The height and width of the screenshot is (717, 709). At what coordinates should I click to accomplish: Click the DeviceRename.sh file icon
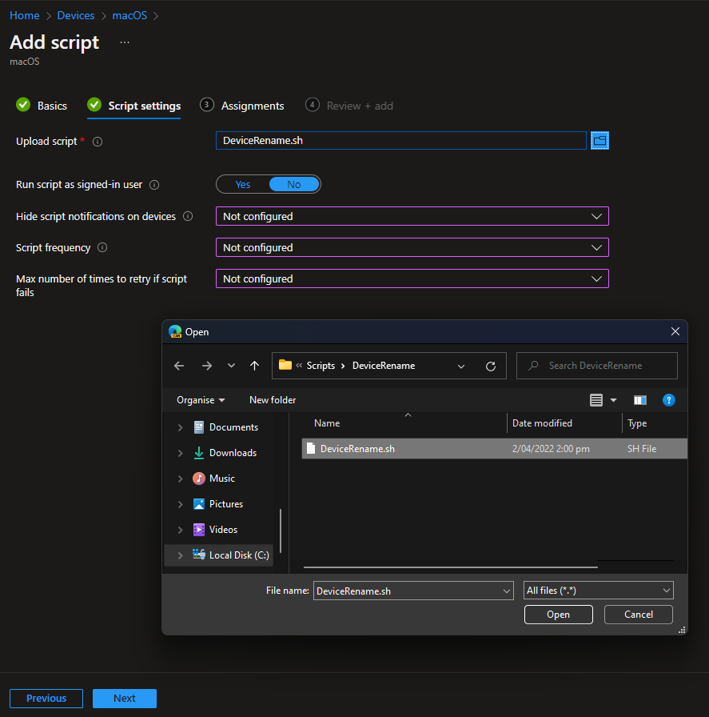[311, 448]
